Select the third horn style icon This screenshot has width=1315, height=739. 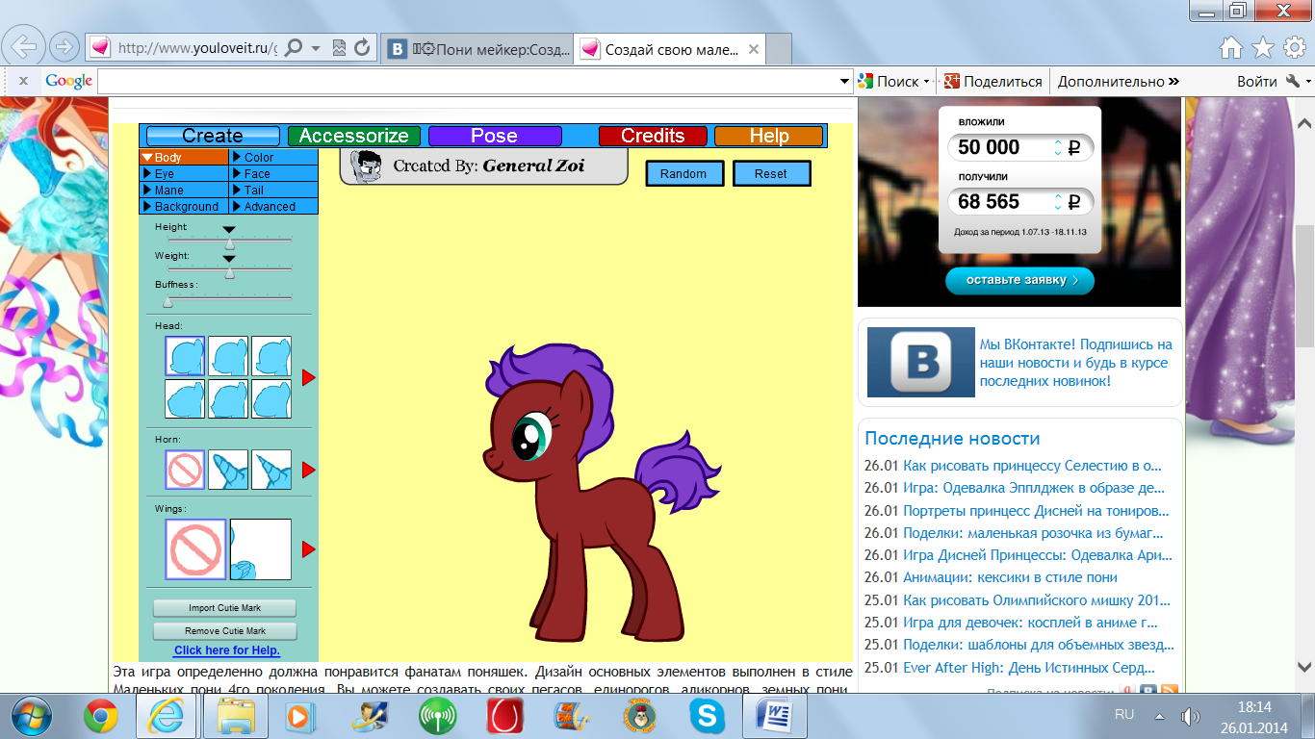[271, 470]
